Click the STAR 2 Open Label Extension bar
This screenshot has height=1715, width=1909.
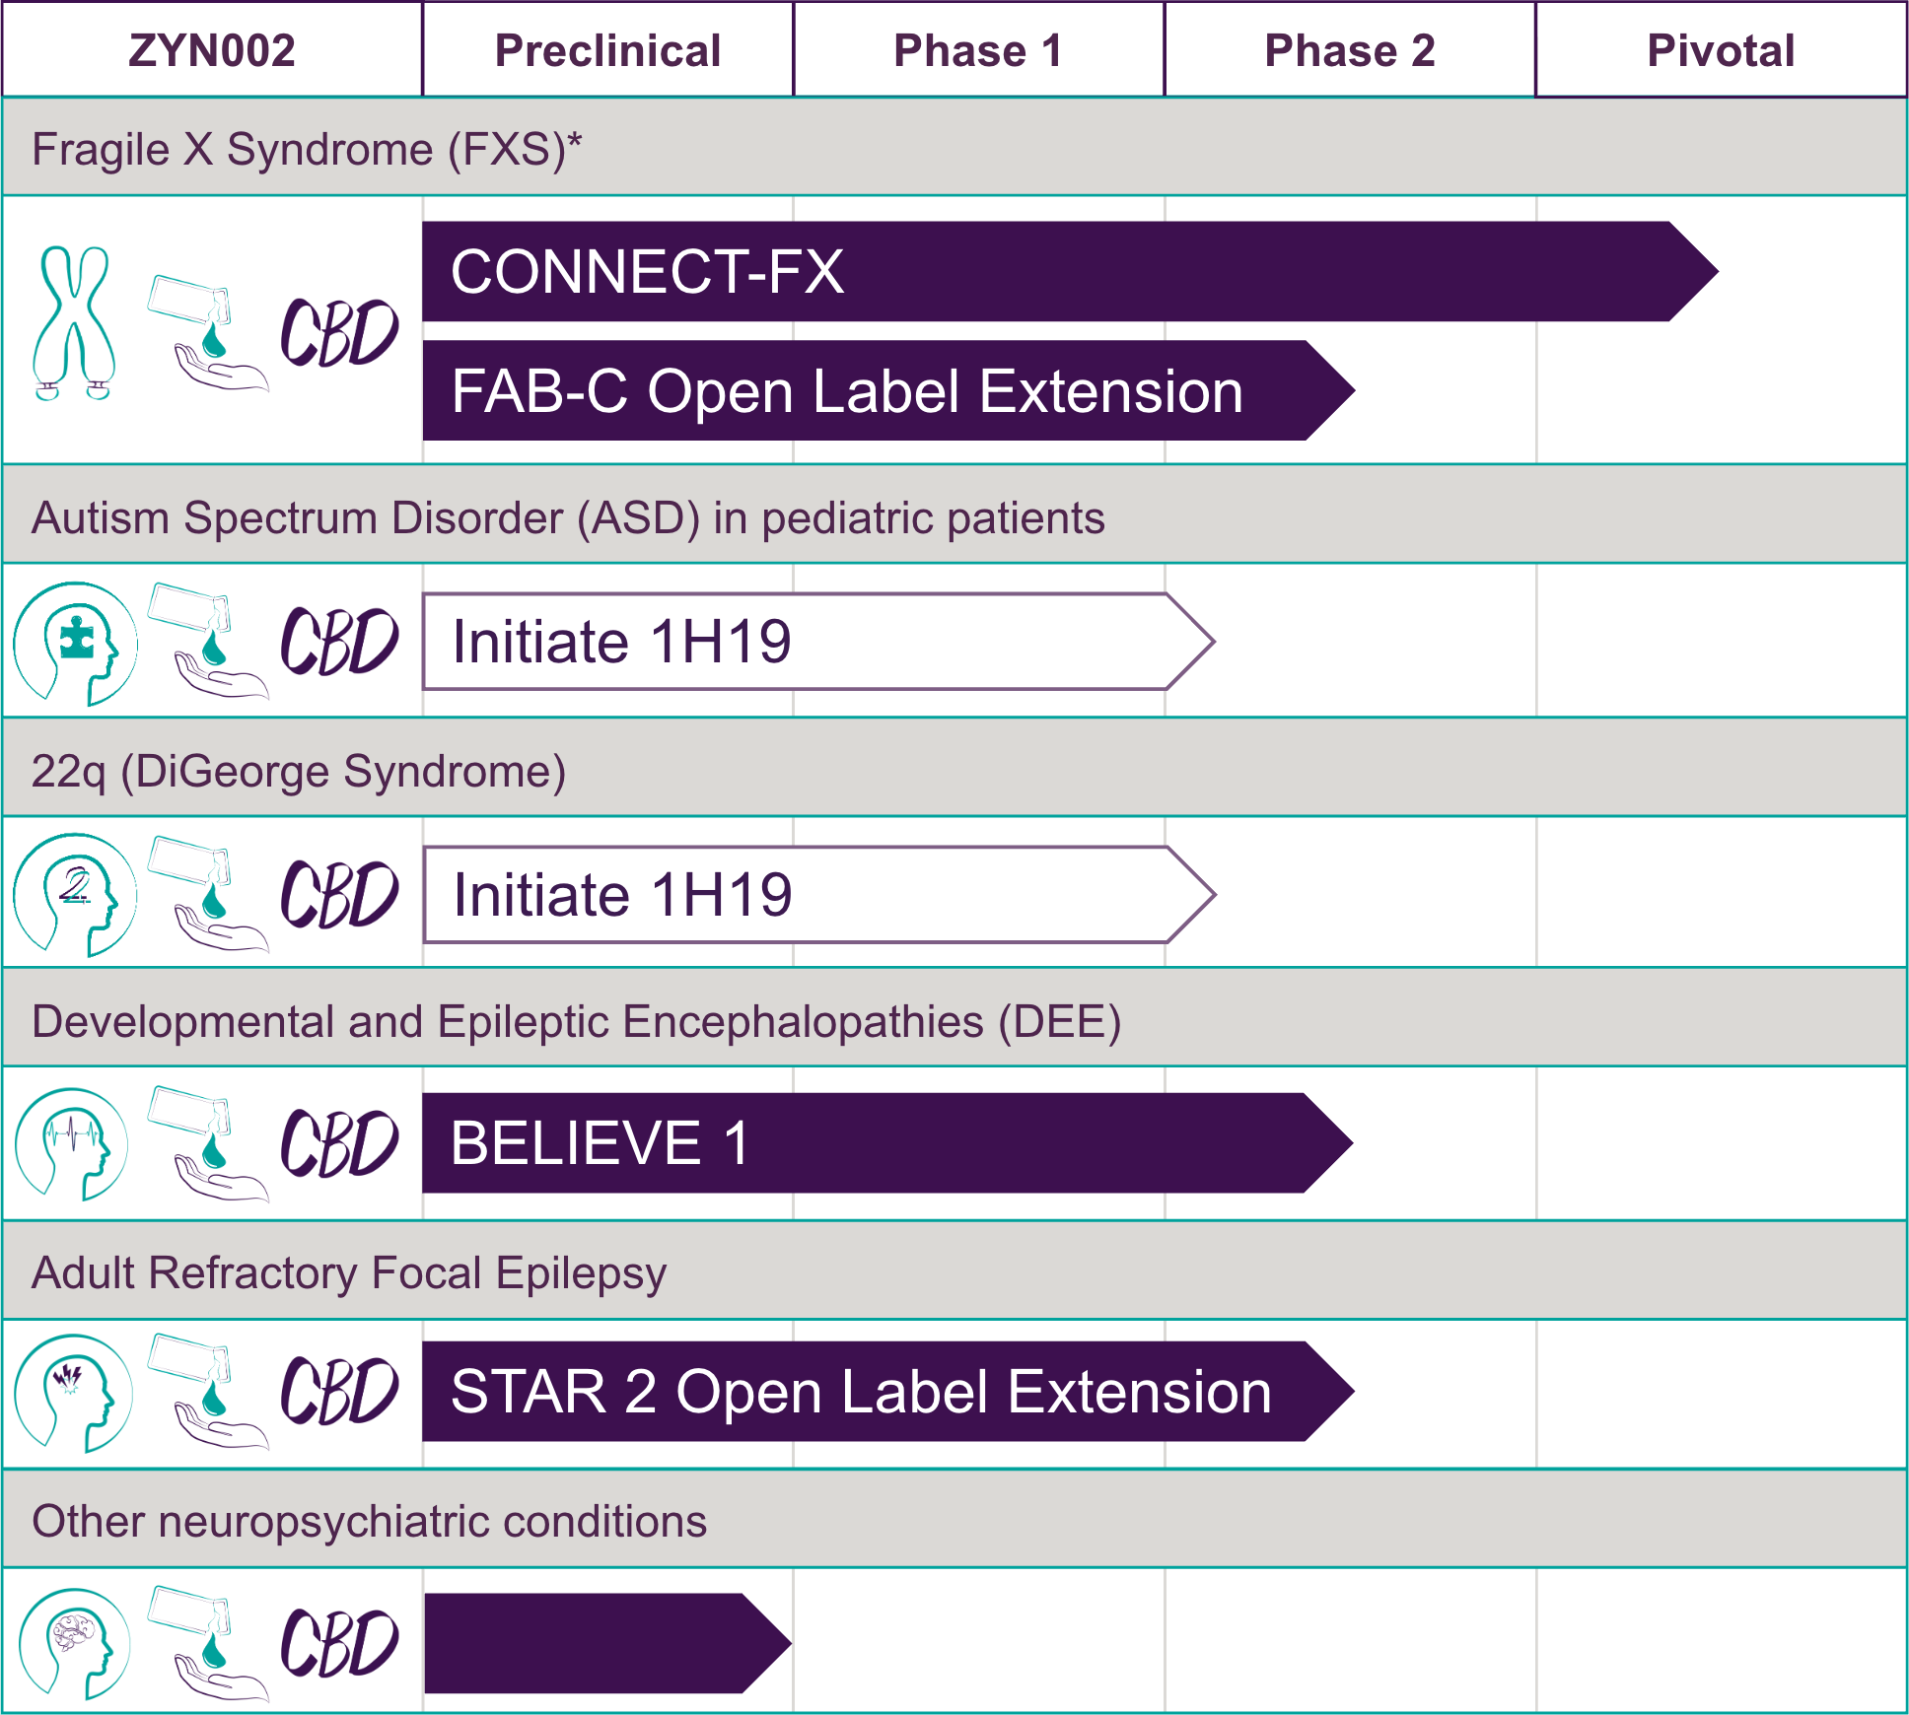(888, 1392)
